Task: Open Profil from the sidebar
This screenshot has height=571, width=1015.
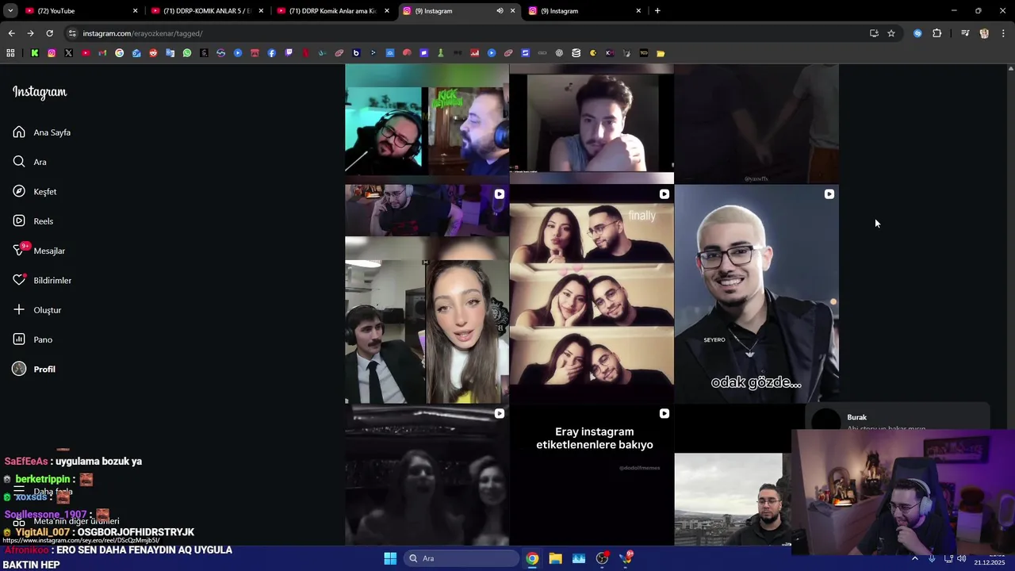Action: pos(34,370)
